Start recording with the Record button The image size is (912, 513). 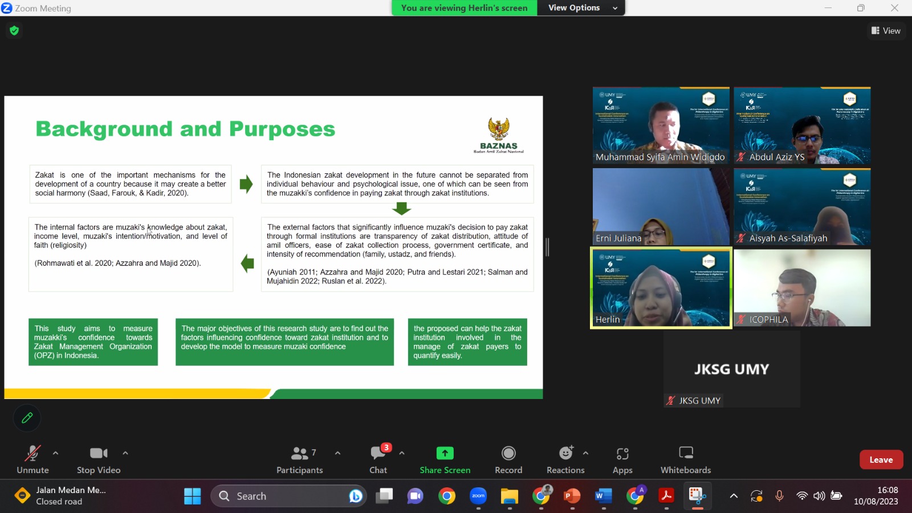click(x=508, y=459)
